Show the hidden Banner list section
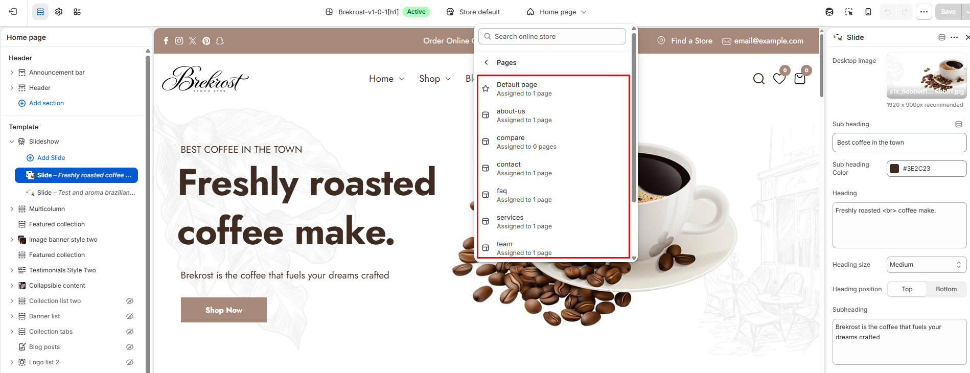This screenshot has width=970, height=373. 130,316
